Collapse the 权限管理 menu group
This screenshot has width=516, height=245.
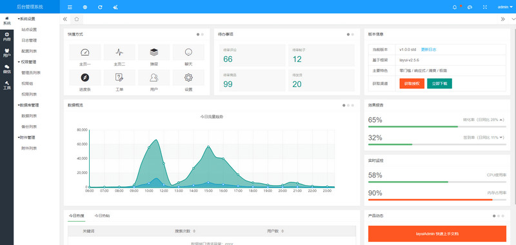(26, 62)
